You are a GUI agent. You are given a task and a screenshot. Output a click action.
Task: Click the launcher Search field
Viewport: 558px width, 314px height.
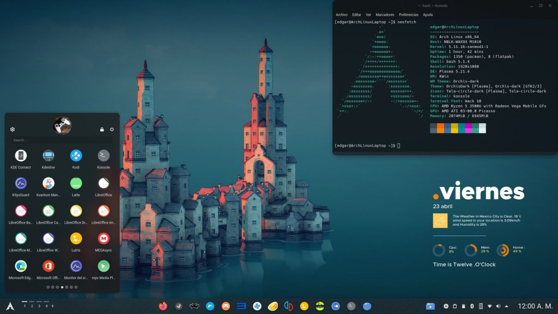(x=62, y=140)
